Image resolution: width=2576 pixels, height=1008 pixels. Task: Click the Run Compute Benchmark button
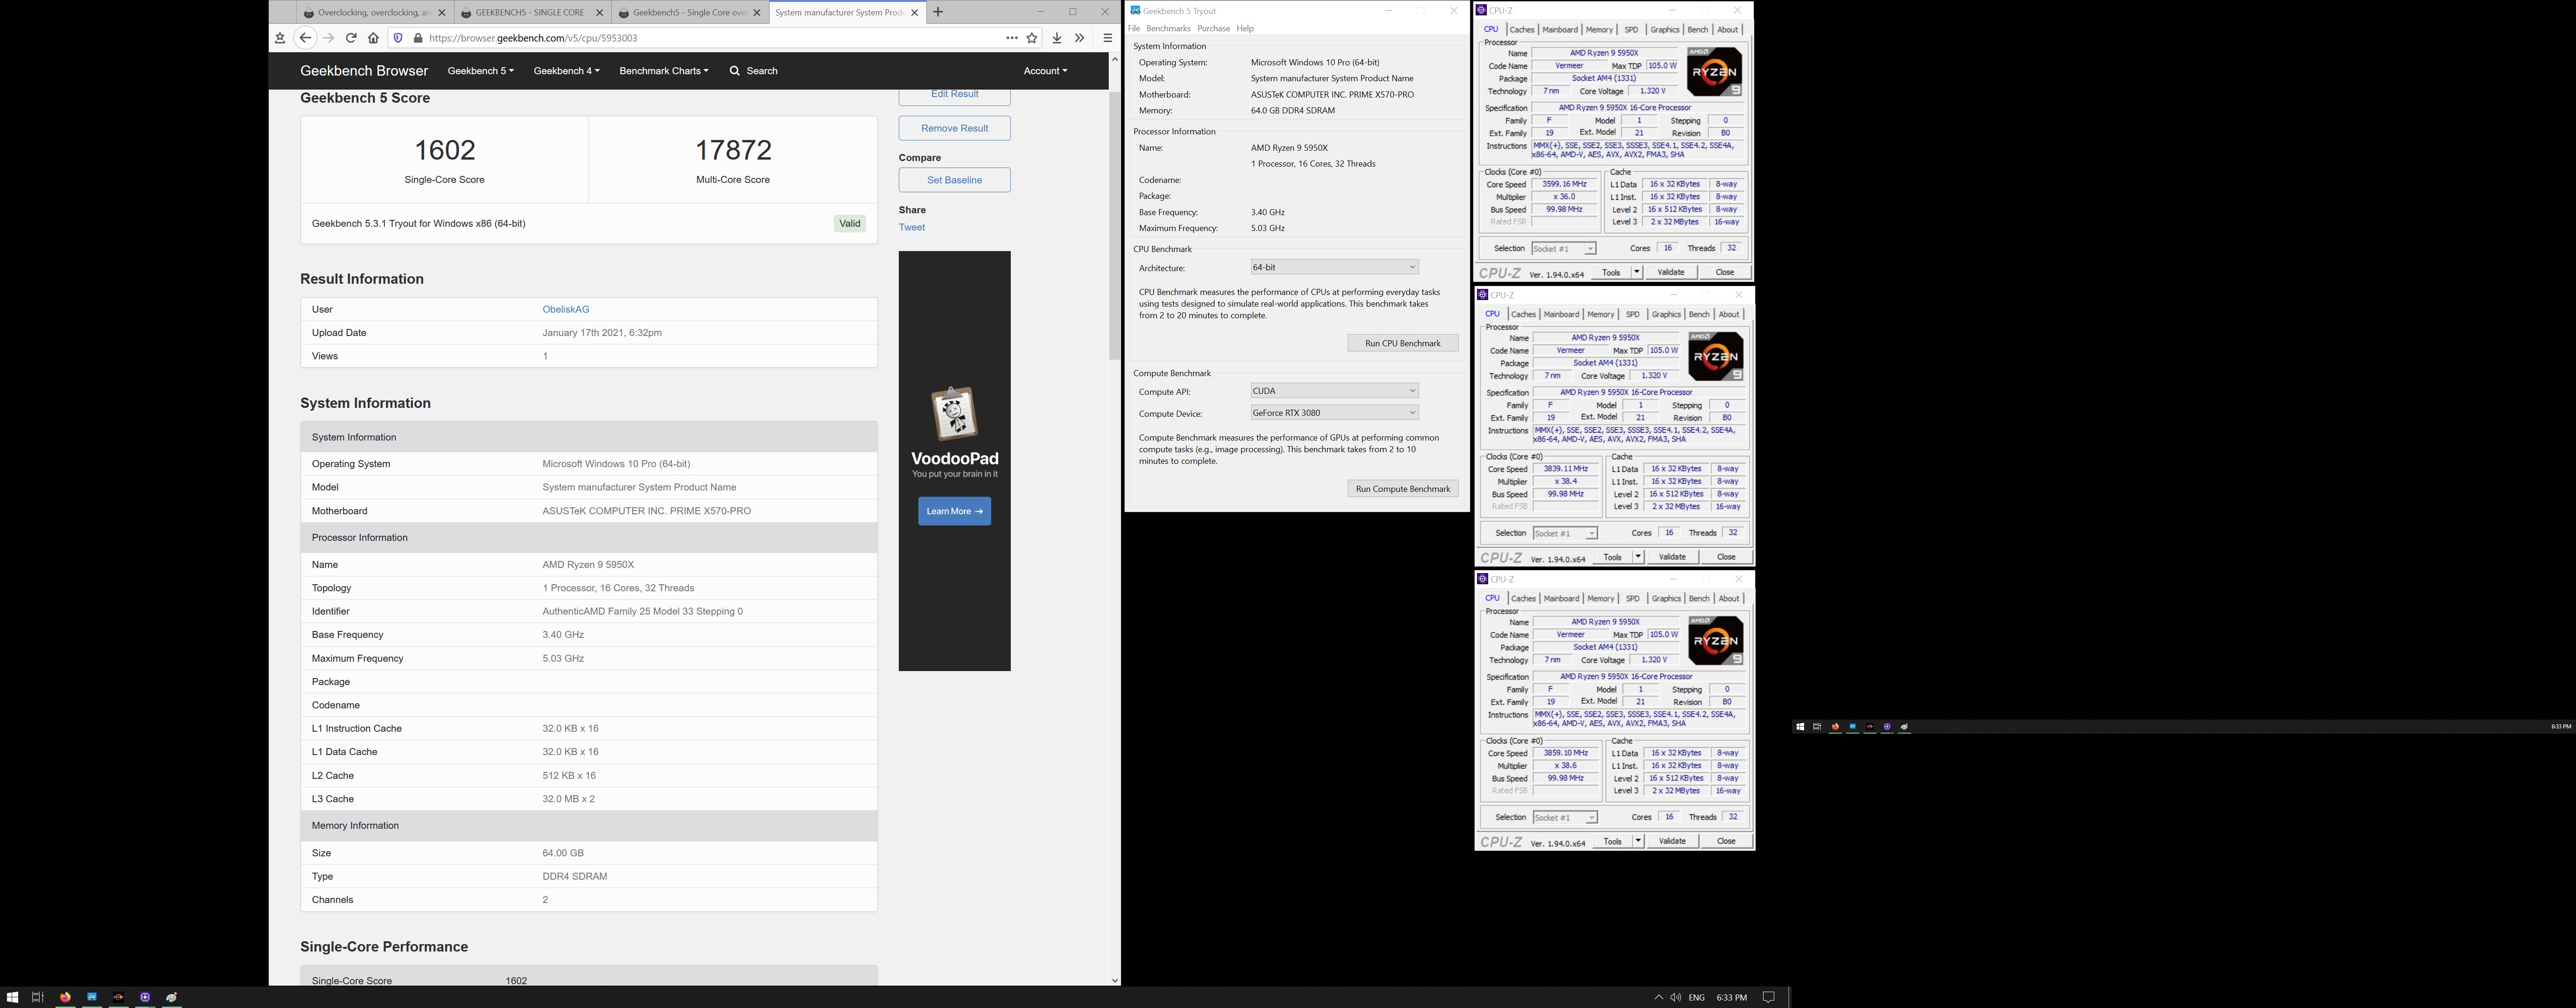coord(1403,489)
